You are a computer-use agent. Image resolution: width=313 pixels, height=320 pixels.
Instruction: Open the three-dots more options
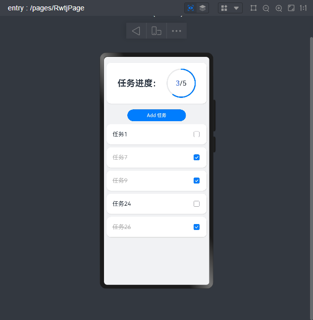[176, 31]
